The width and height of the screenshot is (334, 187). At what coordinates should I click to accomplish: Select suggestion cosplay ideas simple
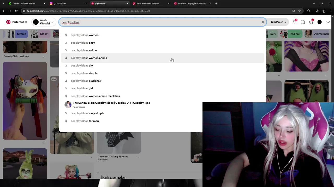click(x=163, y=73)
